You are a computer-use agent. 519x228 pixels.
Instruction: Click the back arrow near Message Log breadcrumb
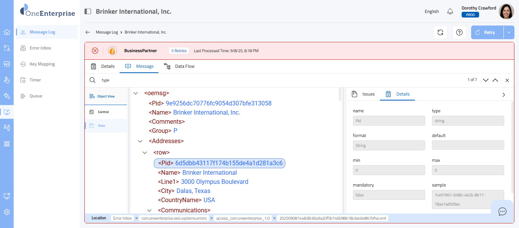click(88, 32)
